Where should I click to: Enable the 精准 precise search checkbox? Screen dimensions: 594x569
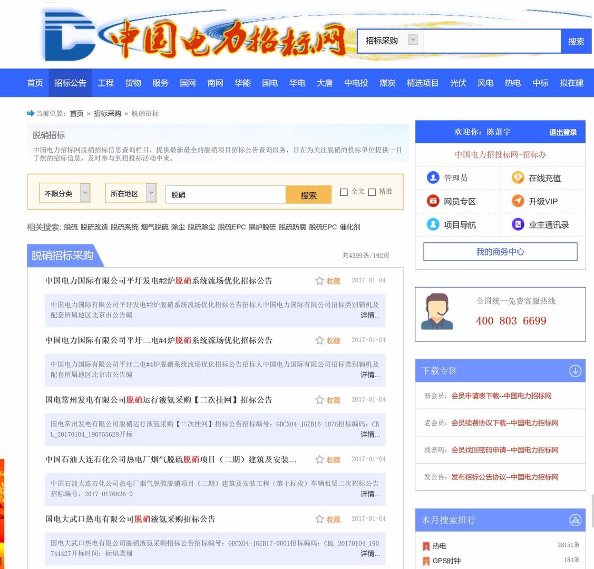coord(372,191)
